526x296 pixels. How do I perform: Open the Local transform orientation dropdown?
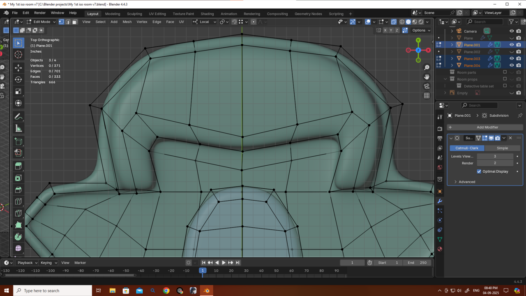point(204,22)
